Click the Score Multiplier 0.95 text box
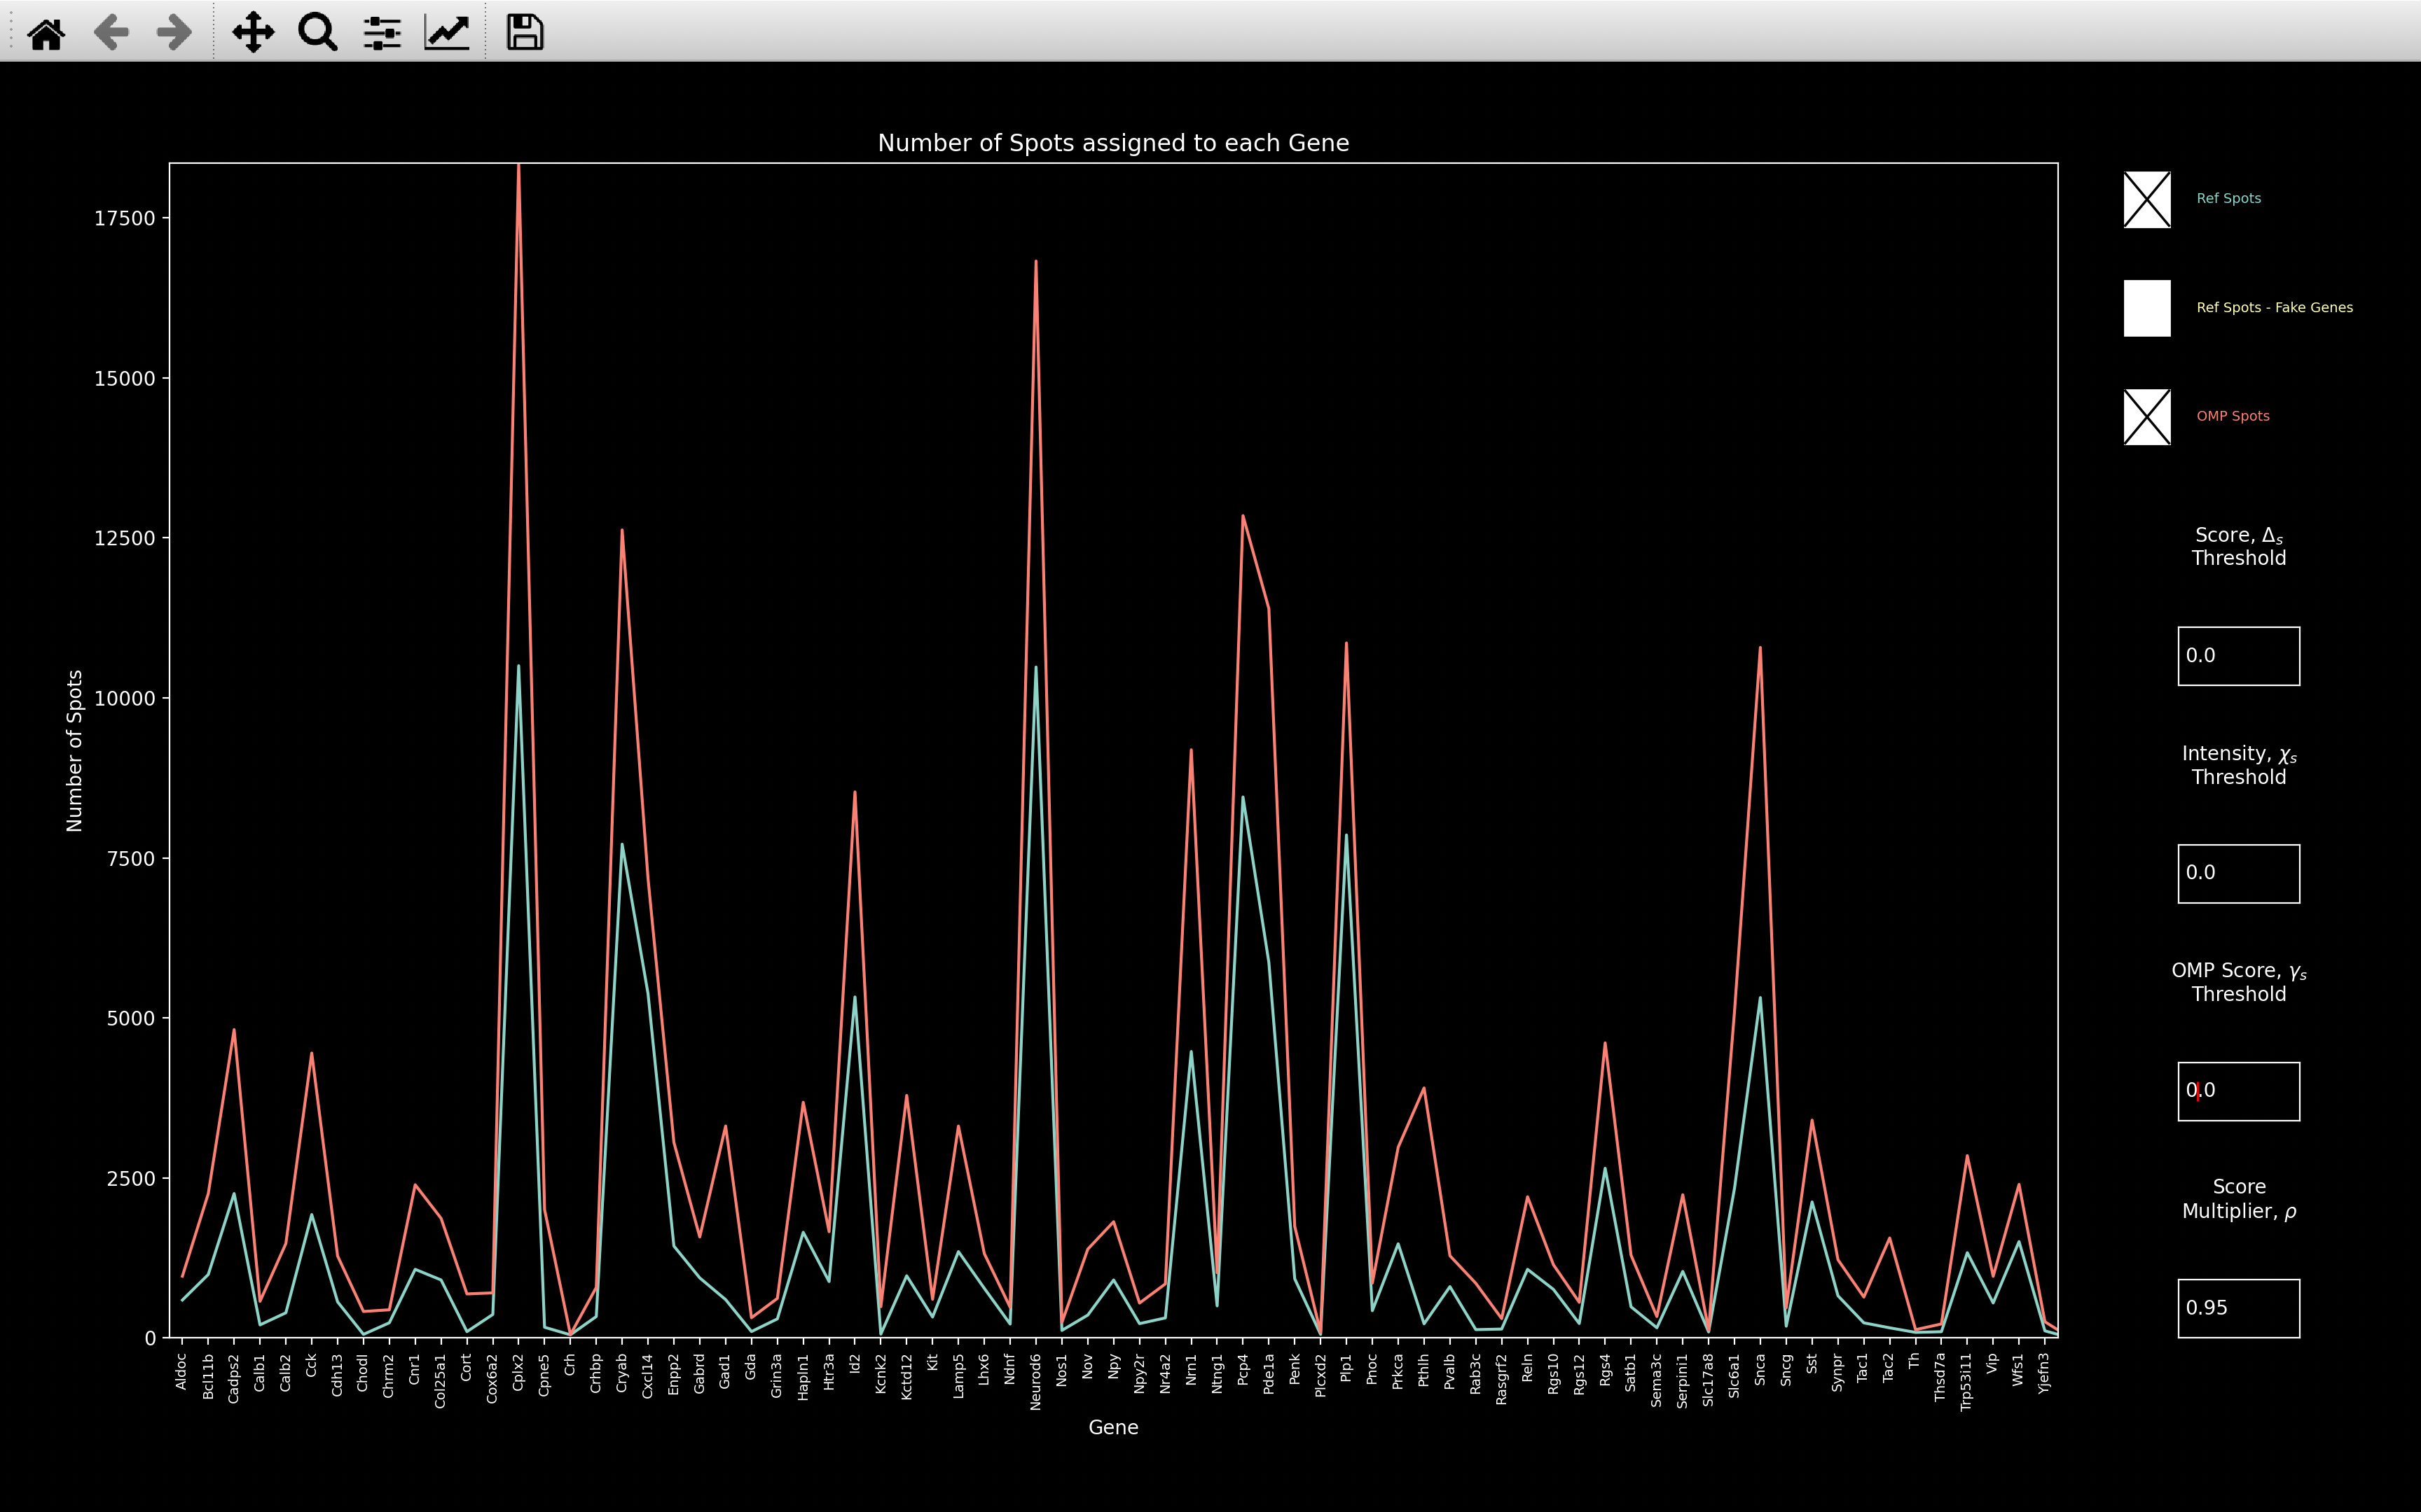 pos(2239,1308)
